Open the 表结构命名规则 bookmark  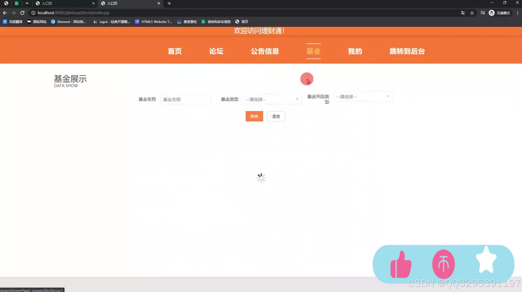click(216, 22)
